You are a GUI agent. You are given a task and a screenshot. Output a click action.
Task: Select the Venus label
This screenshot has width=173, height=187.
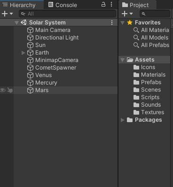click(x=43, y=75)
